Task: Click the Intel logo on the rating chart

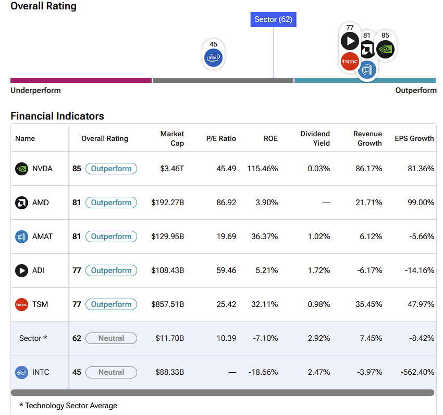Action: (213, 58)
